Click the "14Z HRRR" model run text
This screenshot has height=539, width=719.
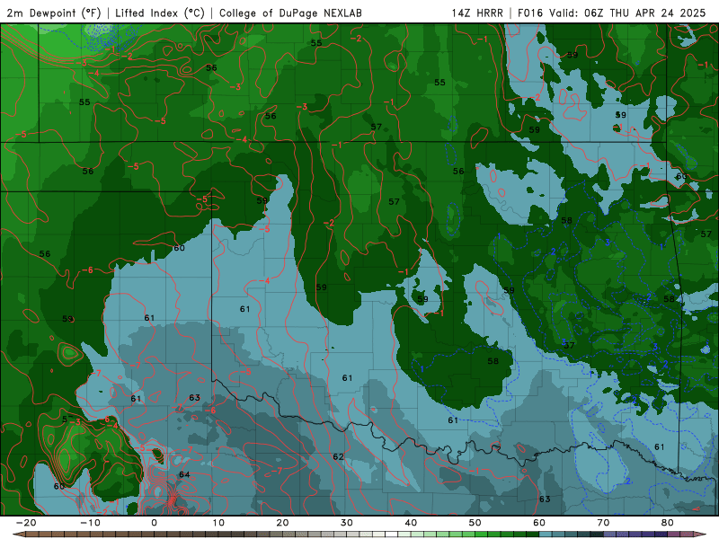(x=477, y=13)
